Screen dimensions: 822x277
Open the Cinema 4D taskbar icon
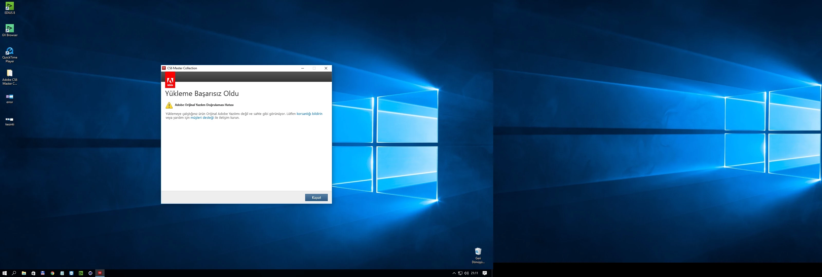90,273
